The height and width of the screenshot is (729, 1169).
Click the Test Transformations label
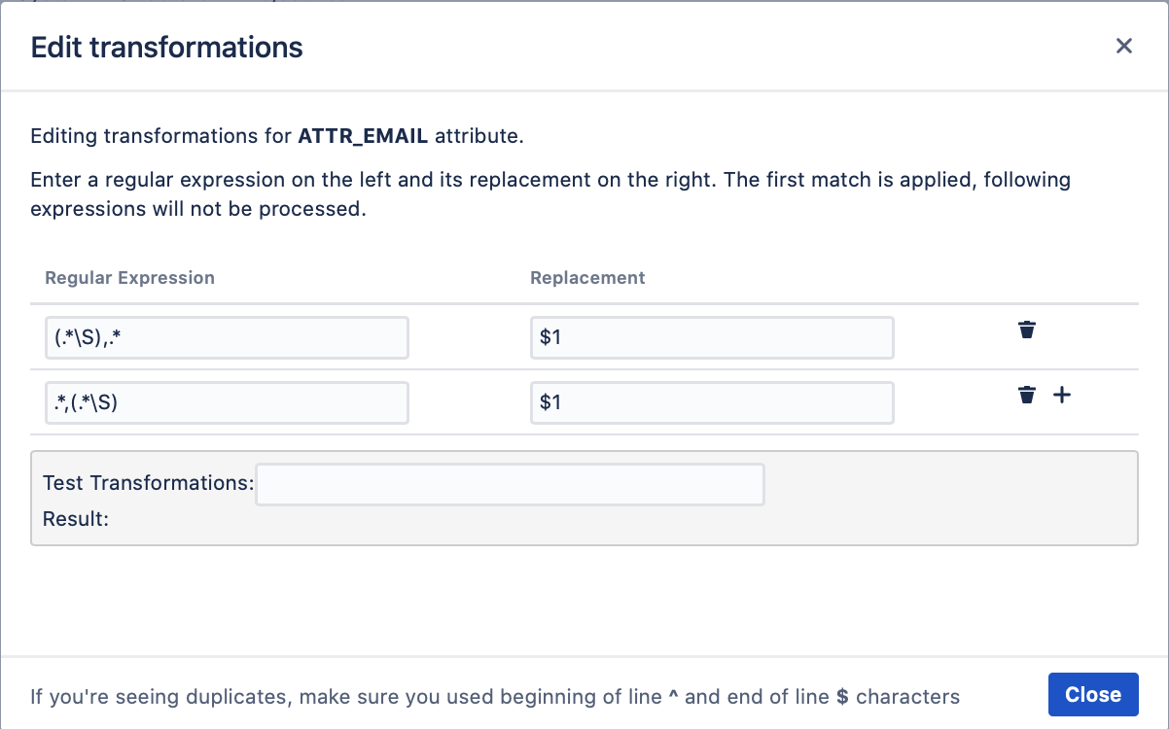click(x=148, y=483)
